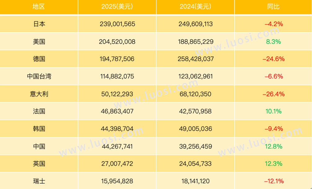Click the 2025(美元) column header

tap(117, 6)
